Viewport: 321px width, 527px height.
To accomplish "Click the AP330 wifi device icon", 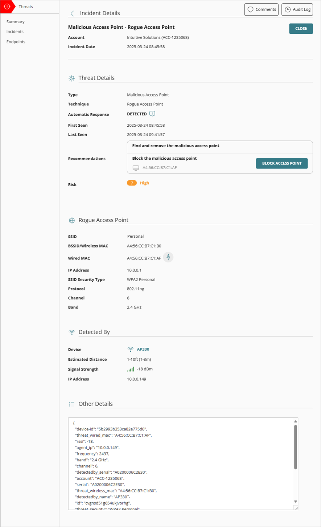I will [130, 349].
